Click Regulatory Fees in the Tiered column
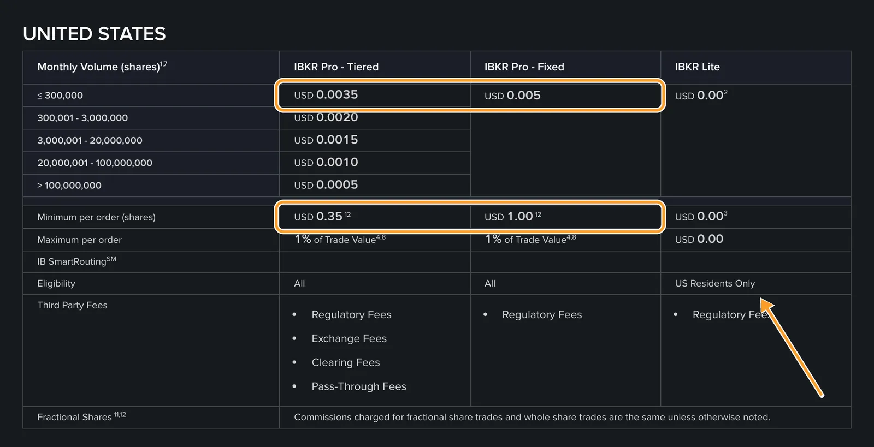 (x=351, y=315)
